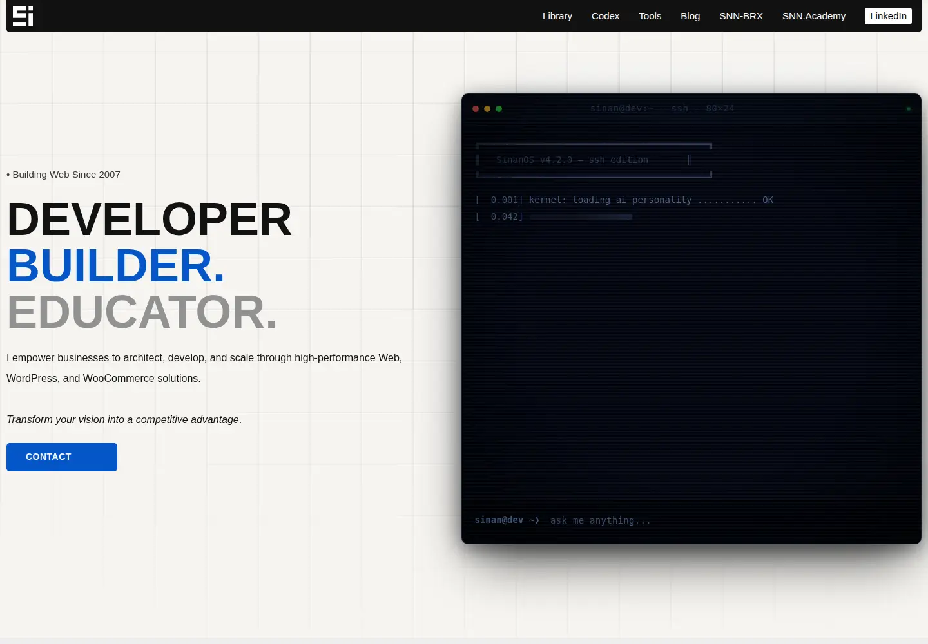Click the 'DEVELOPER' heading
Viewport: 928px width, 644px height.
tap(150, 220)
